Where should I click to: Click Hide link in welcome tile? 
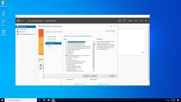[x=143, y=52]
